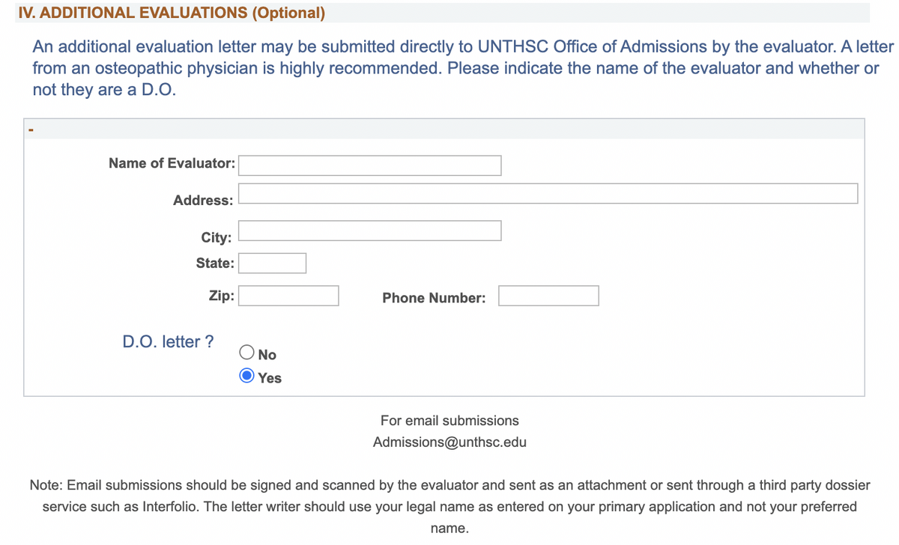This screenshot has height=545, width=899.
Task: Collapse the evaluator panel with minus icon
Action: 31,130
